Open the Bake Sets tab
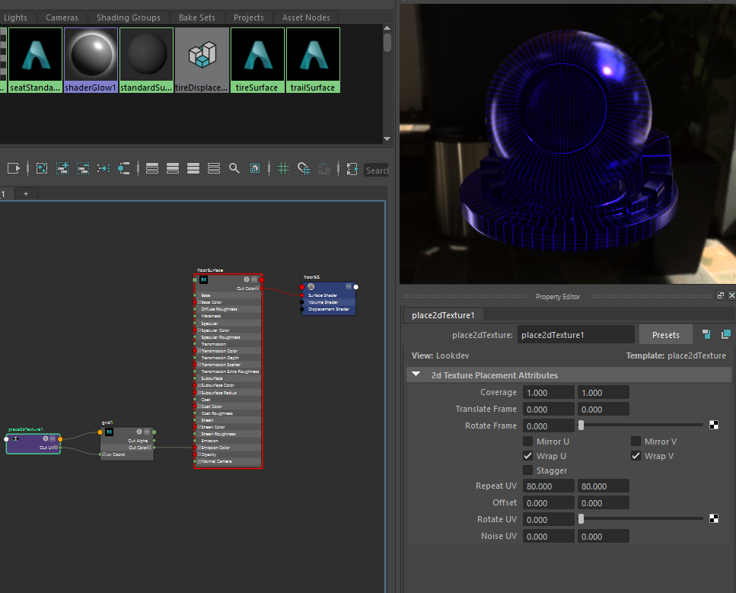736x593 pixels. click(196, 18)
